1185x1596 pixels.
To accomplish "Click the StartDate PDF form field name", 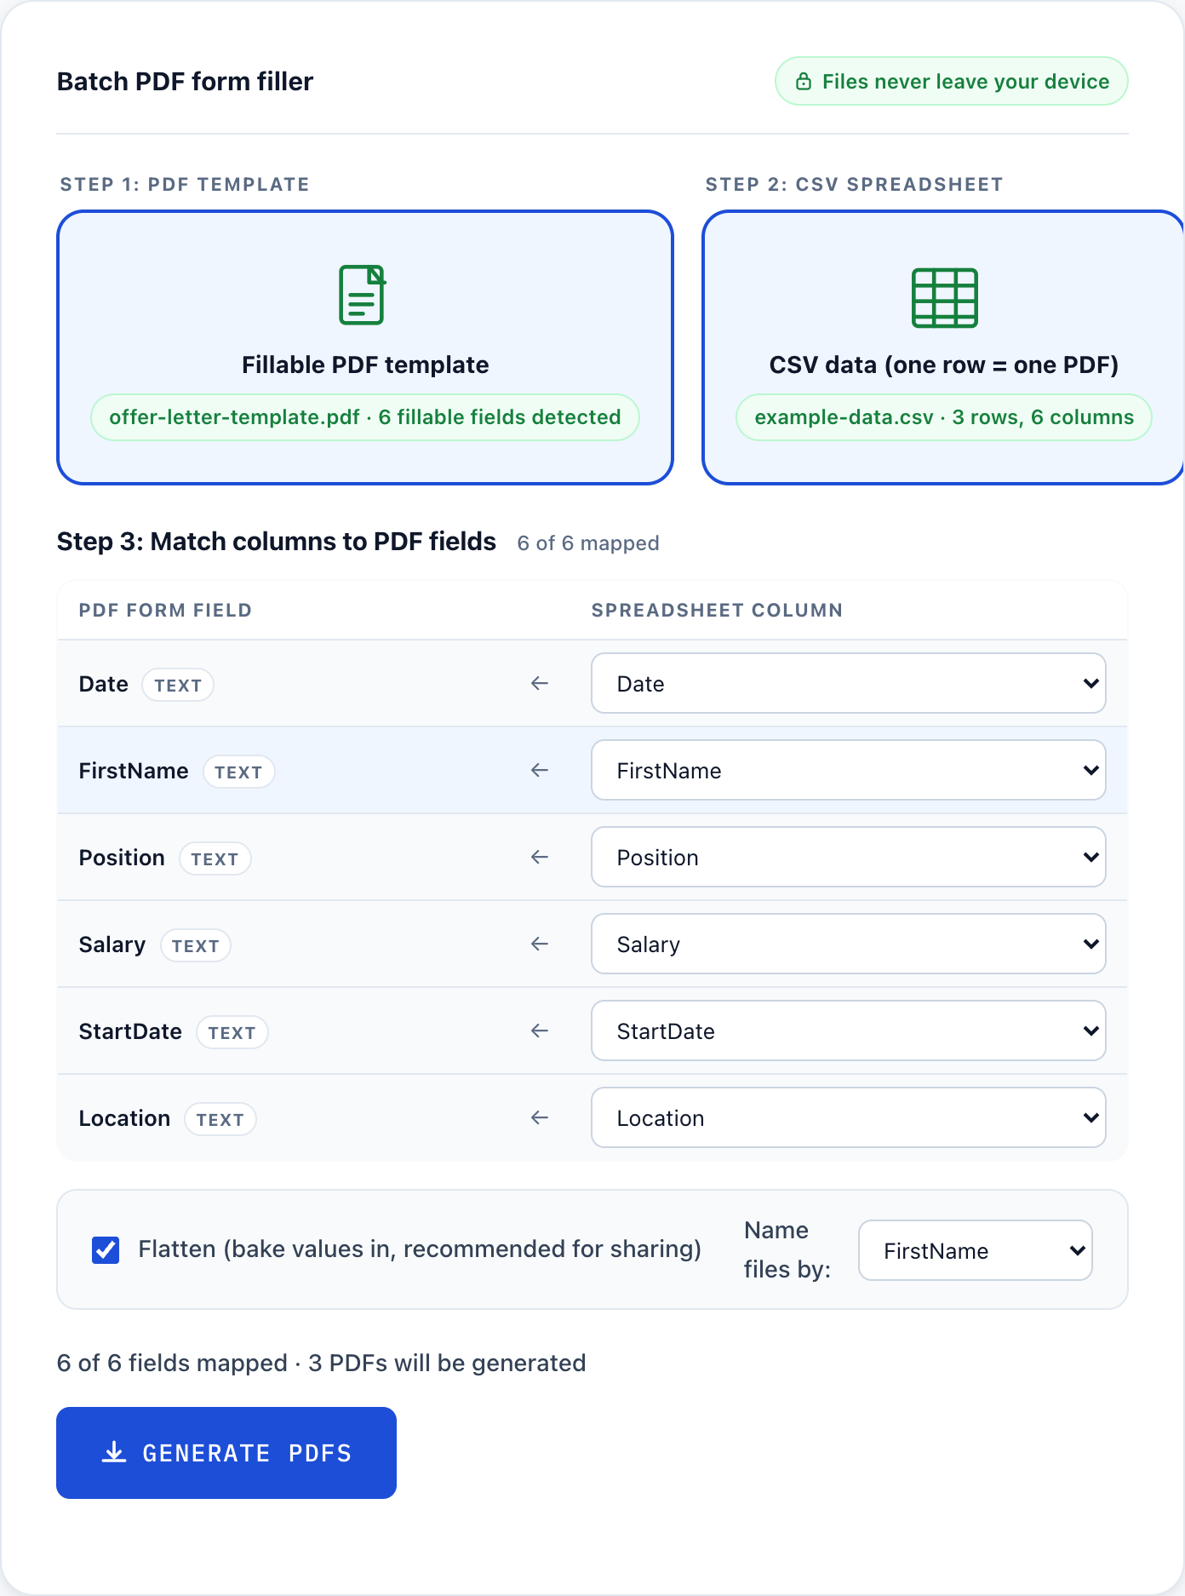I will coord(130,1031).
